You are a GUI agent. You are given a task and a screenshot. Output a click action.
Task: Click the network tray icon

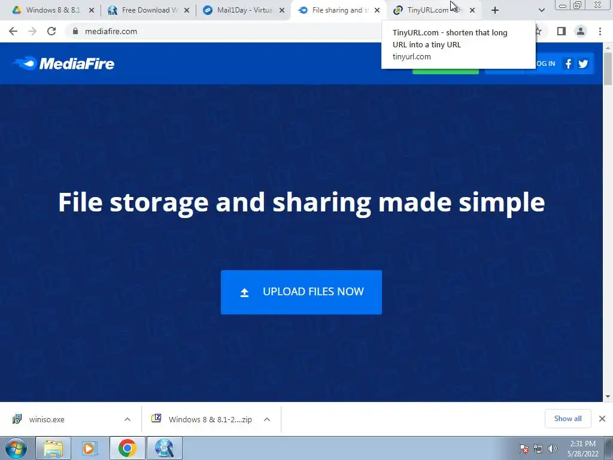click(538, 449)
